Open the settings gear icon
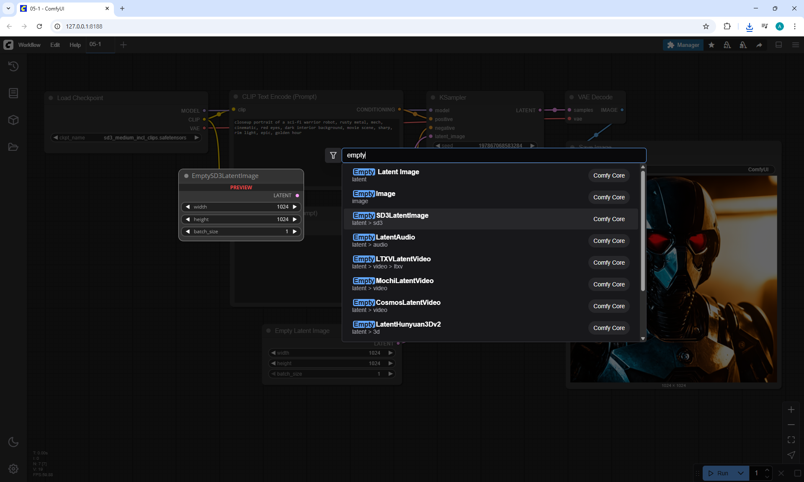The width and height of the screenshot is (804, 482). [13, 469]
